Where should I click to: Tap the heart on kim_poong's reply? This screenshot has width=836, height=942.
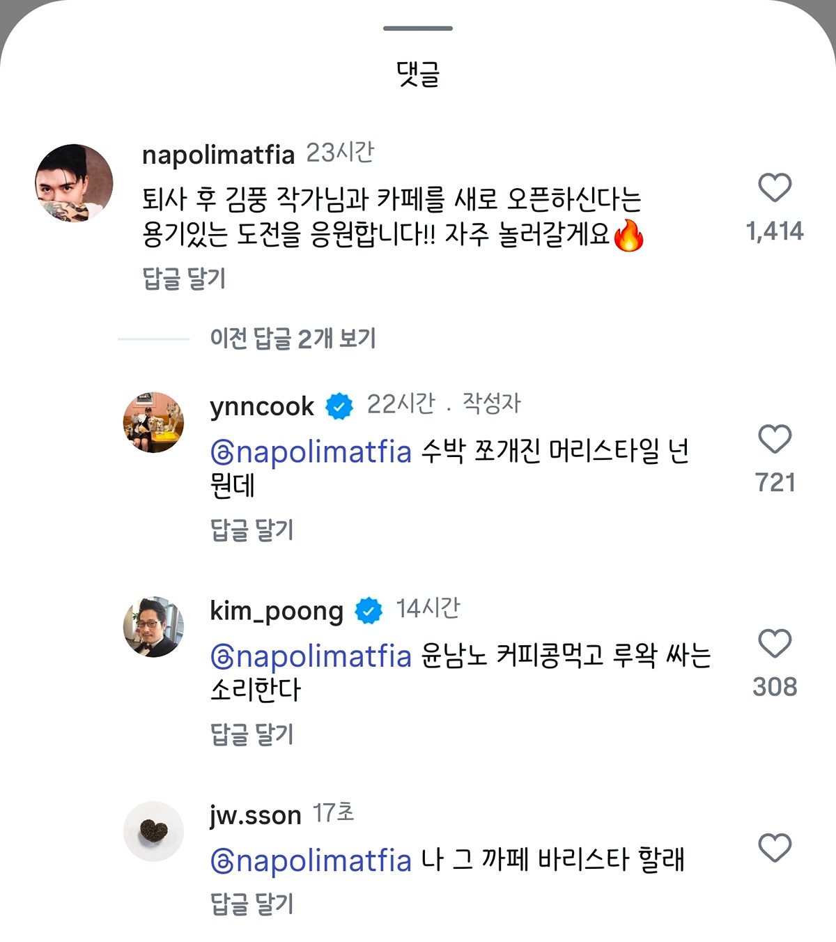coord(774,644)
